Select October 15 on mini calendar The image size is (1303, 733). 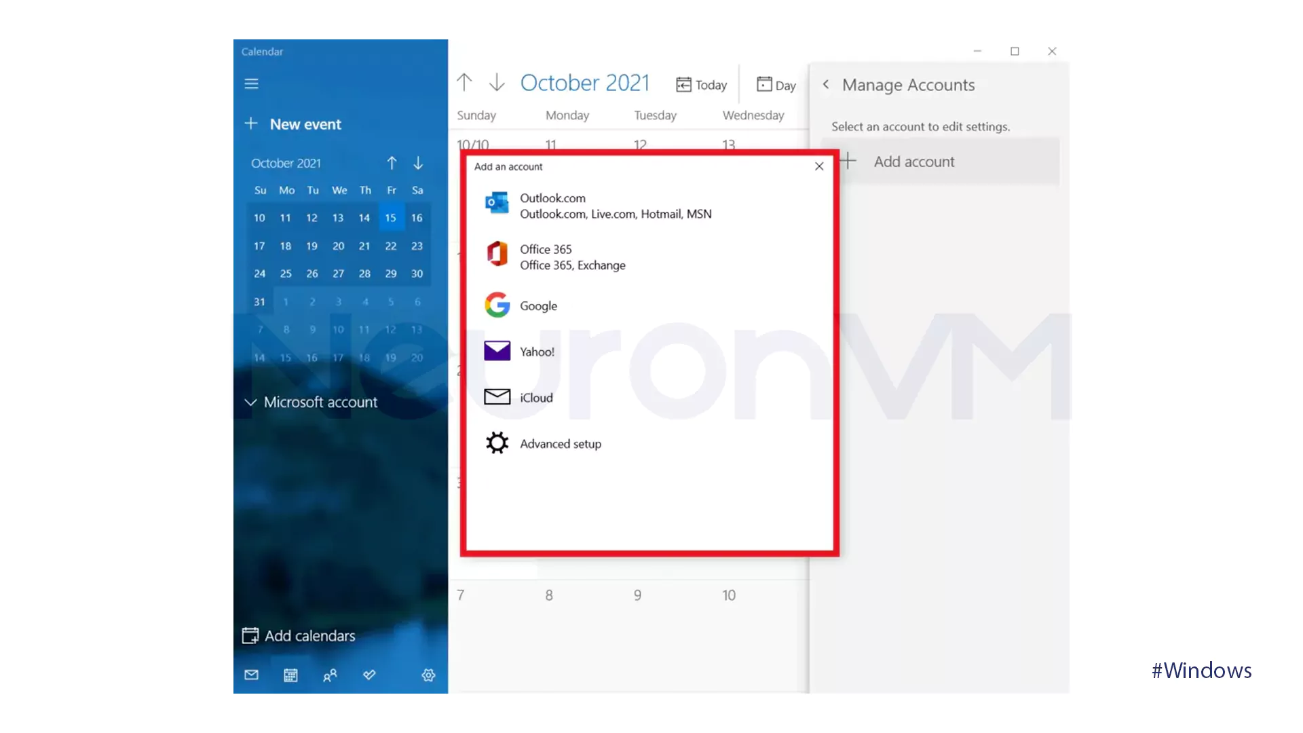tap(390, 217)
